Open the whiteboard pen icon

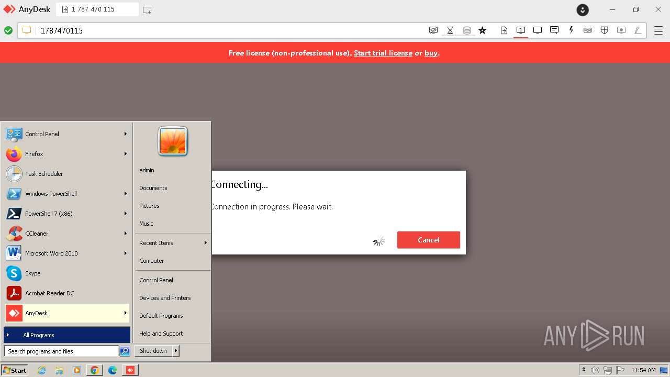[638, 30]
